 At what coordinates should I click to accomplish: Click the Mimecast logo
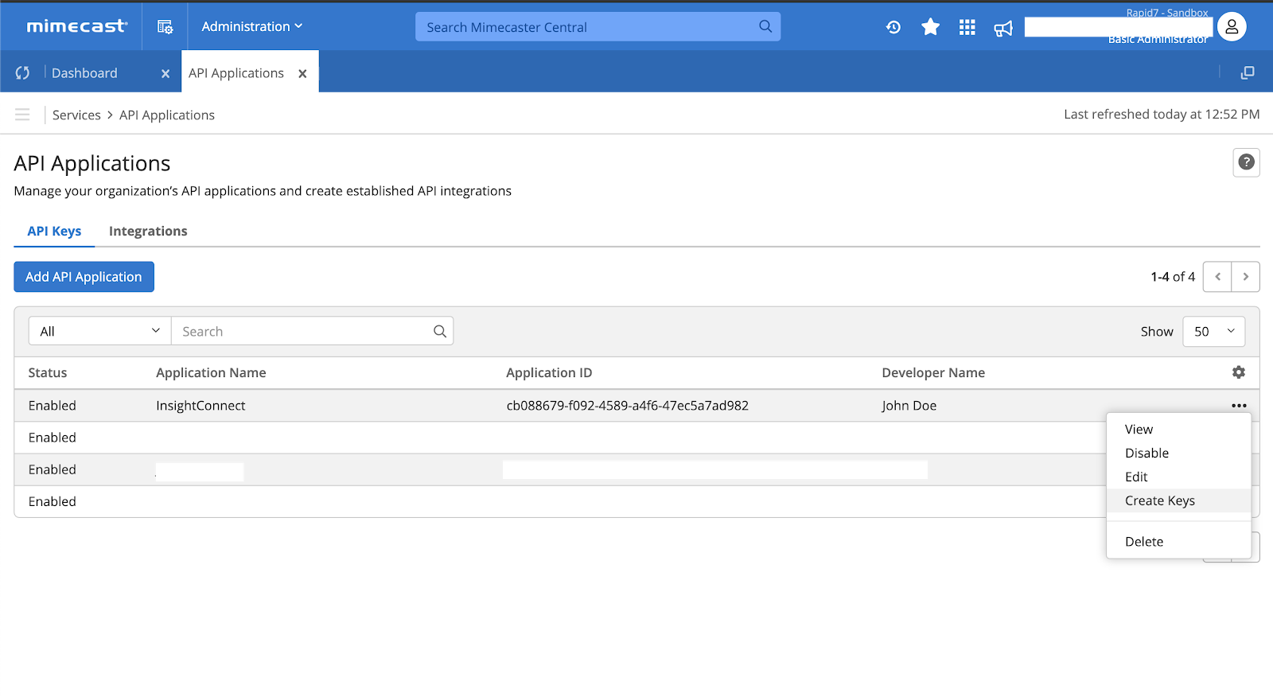click(77, 26)
